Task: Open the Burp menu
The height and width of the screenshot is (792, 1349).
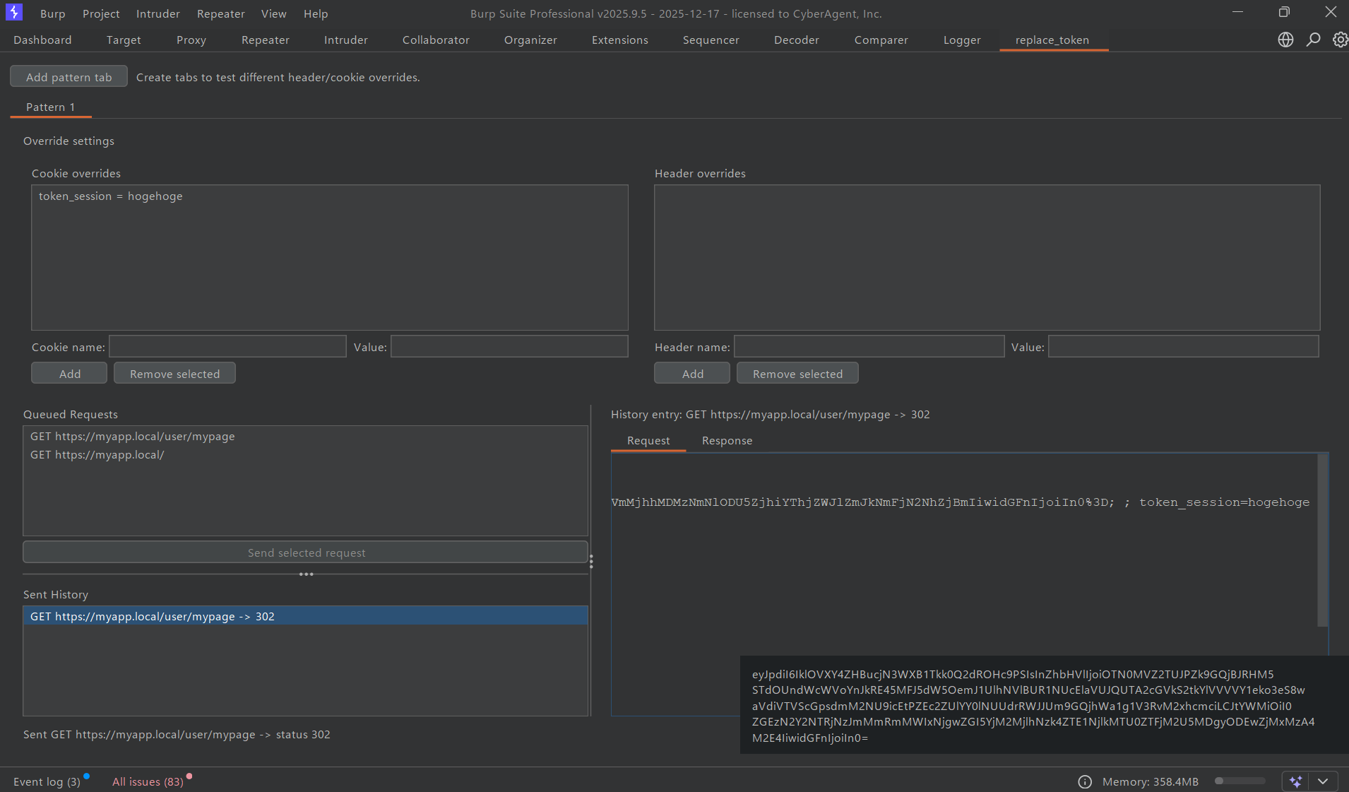Action: pyautogui.click(x=52, y=13)
